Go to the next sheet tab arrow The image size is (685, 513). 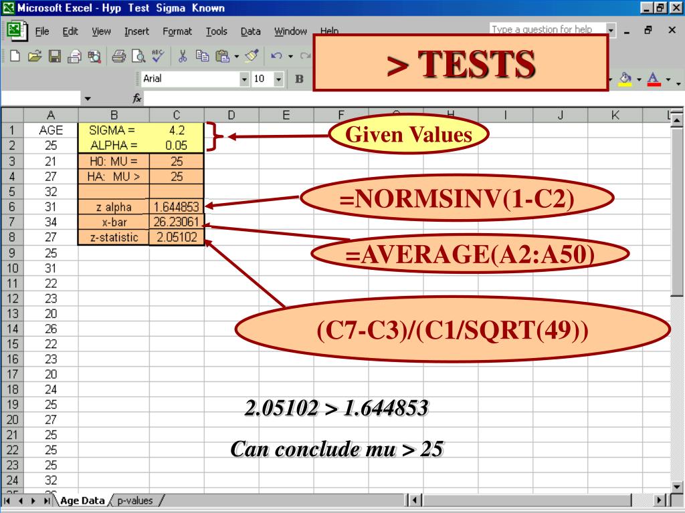click(x=33, y=500)
